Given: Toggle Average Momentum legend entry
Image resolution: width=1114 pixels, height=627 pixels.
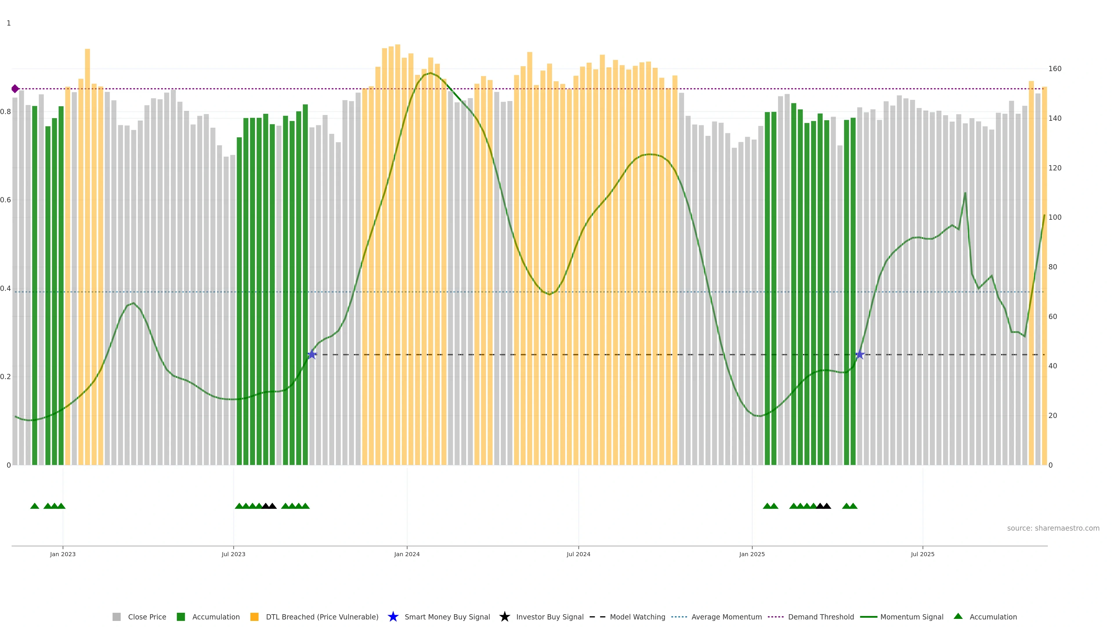Looking at the screenshot, I should 726,617.
